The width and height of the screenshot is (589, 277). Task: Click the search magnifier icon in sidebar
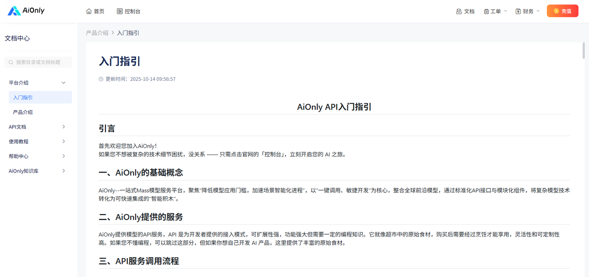pos(11,62)
